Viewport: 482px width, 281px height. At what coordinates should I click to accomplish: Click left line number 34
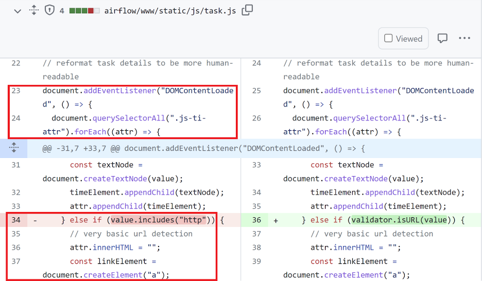pos(16,220)
